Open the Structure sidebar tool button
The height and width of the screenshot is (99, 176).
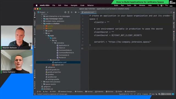pos(35,85)
